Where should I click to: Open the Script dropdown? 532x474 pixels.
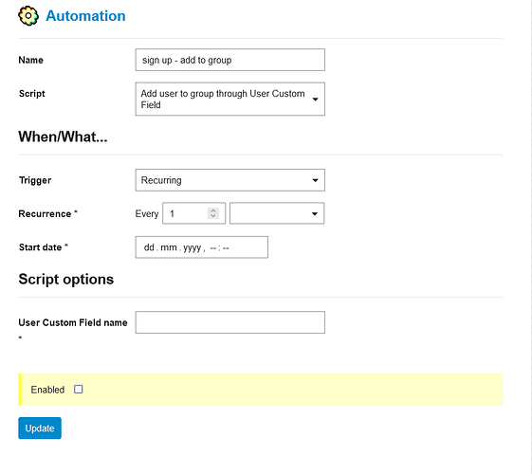pyautogui.click(x=230, y=99)
